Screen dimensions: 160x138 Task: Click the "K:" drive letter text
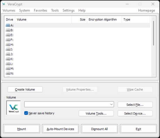[x=12, y=59]
